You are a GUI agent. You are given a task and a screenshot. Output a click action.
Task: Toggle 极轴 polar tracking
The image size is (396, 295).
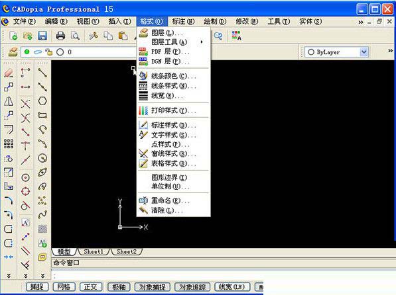(x=119, y=286)
